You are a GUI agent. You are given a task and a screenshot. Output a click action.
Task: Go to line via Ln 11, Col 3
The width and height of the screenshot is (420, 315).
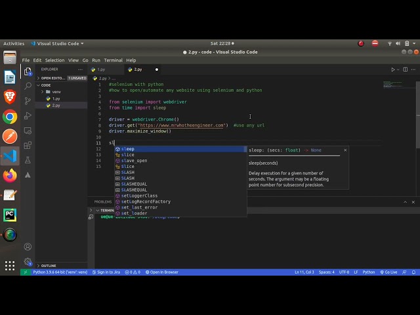(x=304, y=272)
